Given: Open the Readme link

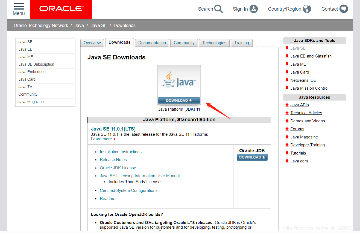Looking at the screenshot, I should coord(107,199).
